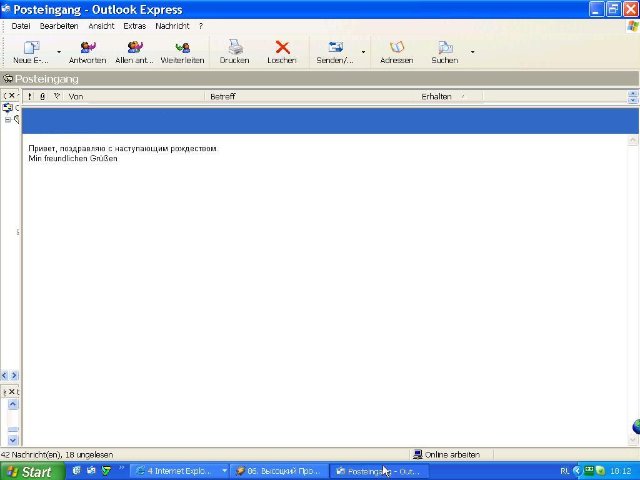Close the contacts pane with its X
This screenshot has height=480, width=640.
pyautogui.click(x=12, y=392)
